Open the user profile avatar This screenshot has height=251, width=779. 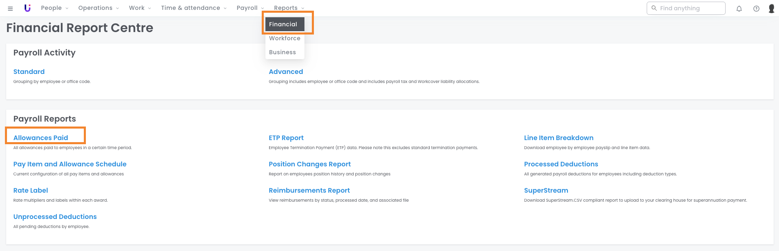coord(771,9)
